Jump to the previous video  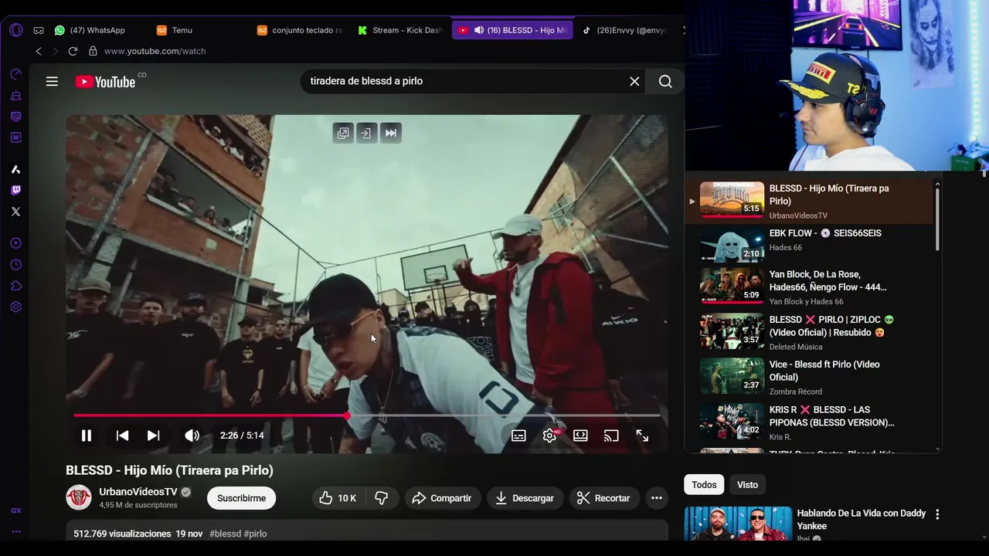(122, 436)
